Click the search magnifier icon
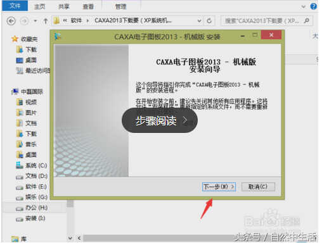Viewport: 322px width, 245px height. pos(307,21)
